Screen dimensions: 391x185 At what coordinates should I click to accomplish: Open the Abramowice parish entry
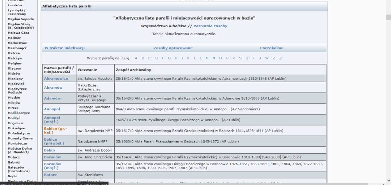56,78
